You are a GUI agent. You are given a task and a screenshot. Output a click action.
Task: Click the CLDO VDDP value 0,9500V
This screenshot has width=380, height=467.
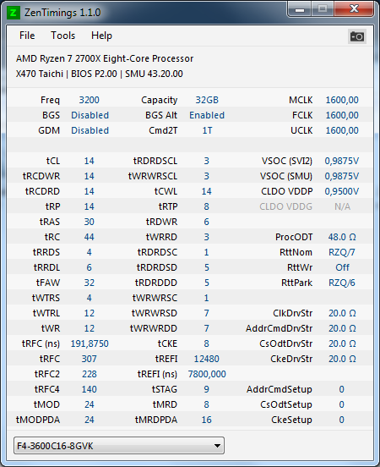point(342,191)
